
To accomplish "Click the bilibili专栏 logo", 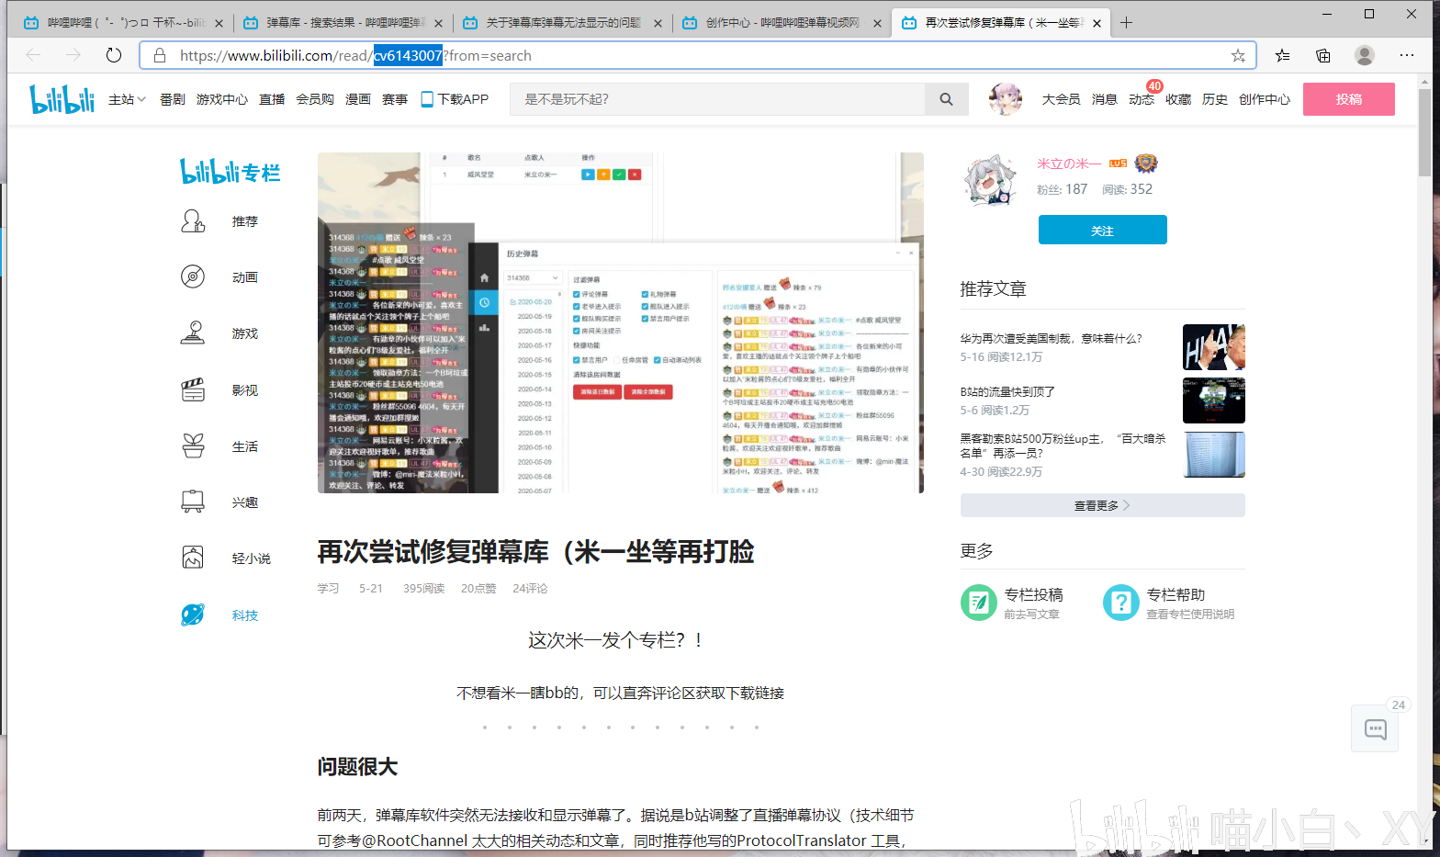I will pyautogui.click(x=231, y=172).
